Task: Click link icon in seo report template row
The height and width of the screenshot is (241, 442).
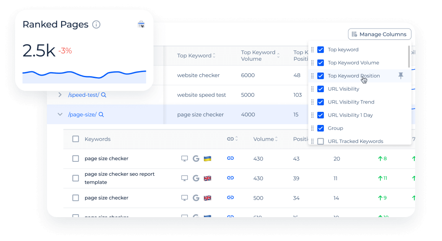Action: pos(230,178)
